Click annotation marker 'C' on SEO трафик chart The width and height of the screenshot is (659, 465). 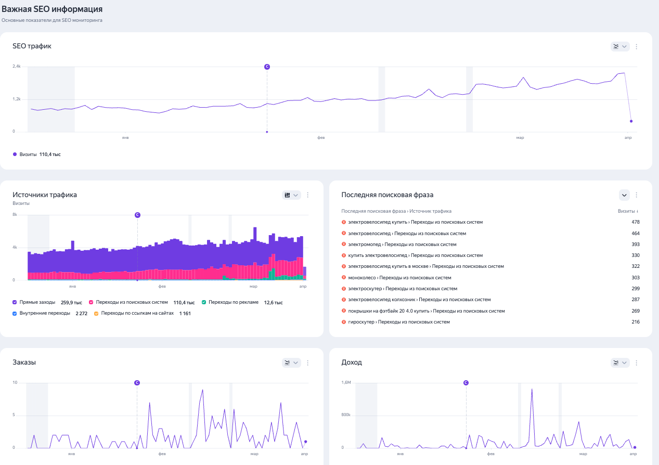(267, 67)
